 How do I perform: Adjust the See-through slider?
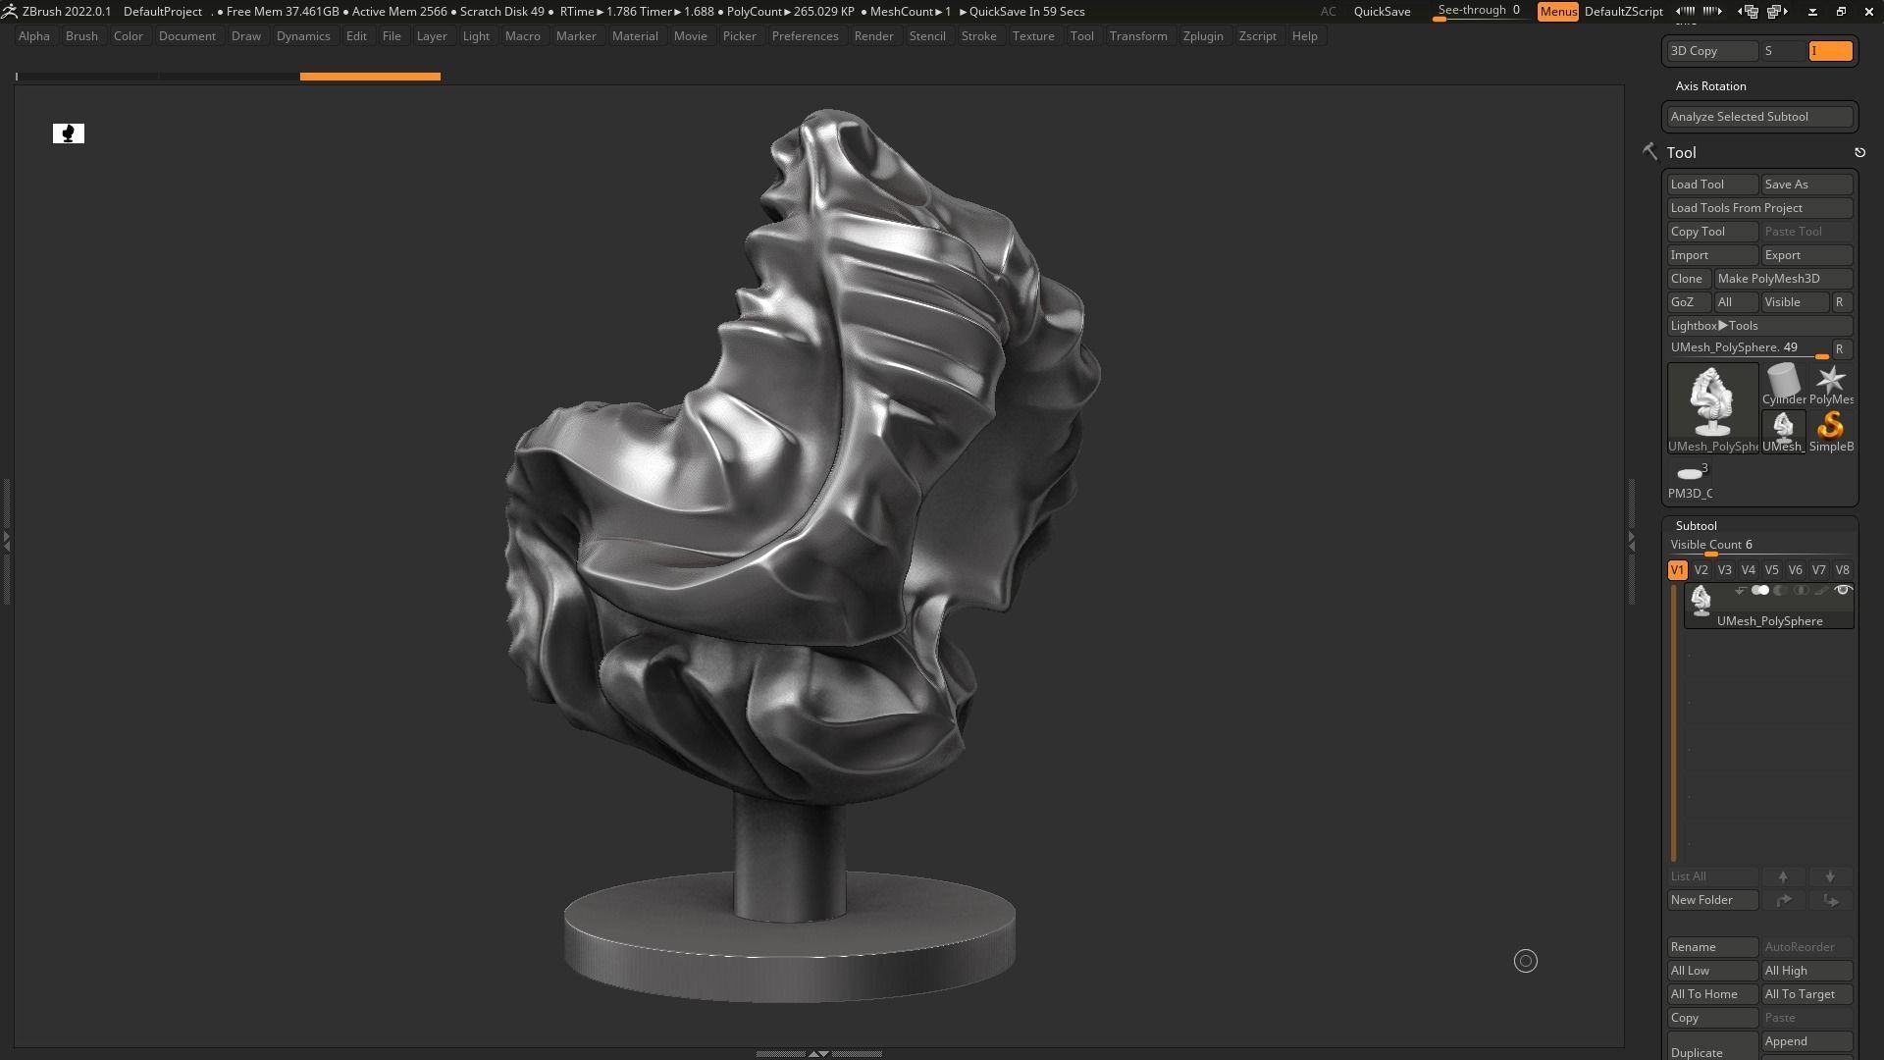coord(1479,11)
